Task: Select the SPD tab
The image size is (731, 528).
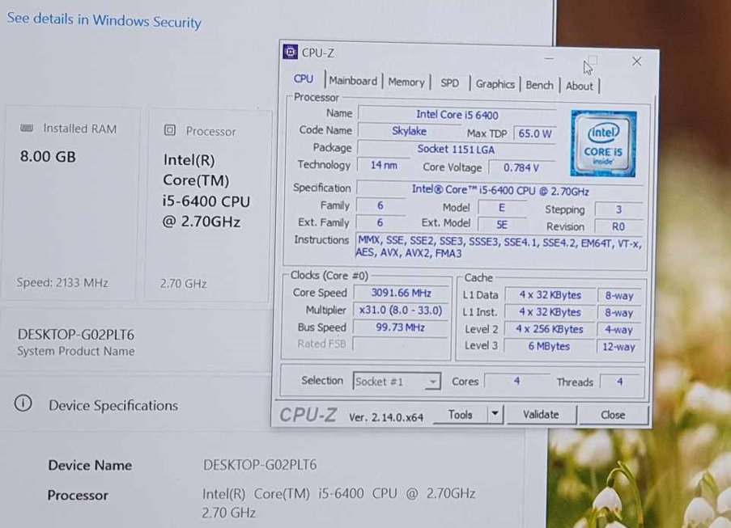Action: [449, 83]
